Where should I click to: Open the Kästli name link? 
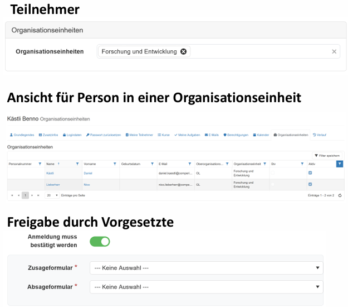point(50,173)
